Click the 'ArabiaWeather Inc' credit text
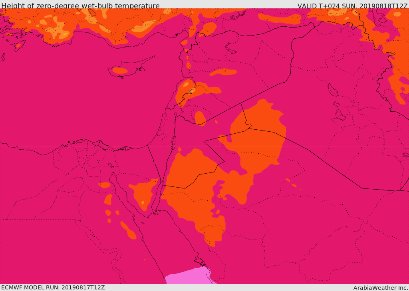Screen dimensions: 409x291 [x=381, y=288]
